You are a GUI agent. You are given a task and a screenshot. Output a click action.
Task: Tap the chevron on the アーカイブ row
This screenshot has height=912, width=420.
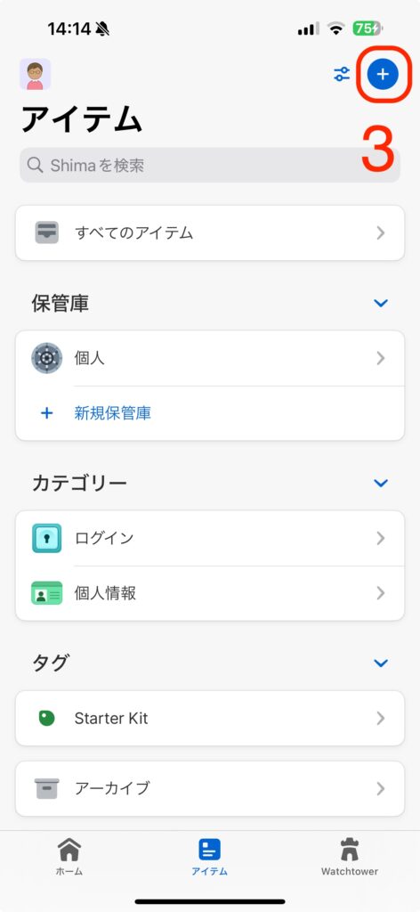click(381, 789)
